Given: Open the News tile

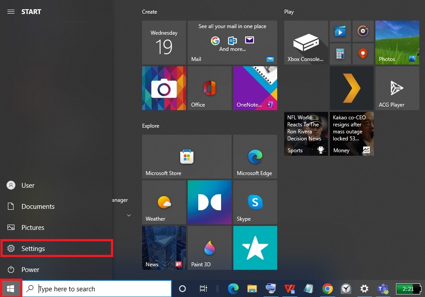Looking at the screenshot, I should click(x=164, y=247).
